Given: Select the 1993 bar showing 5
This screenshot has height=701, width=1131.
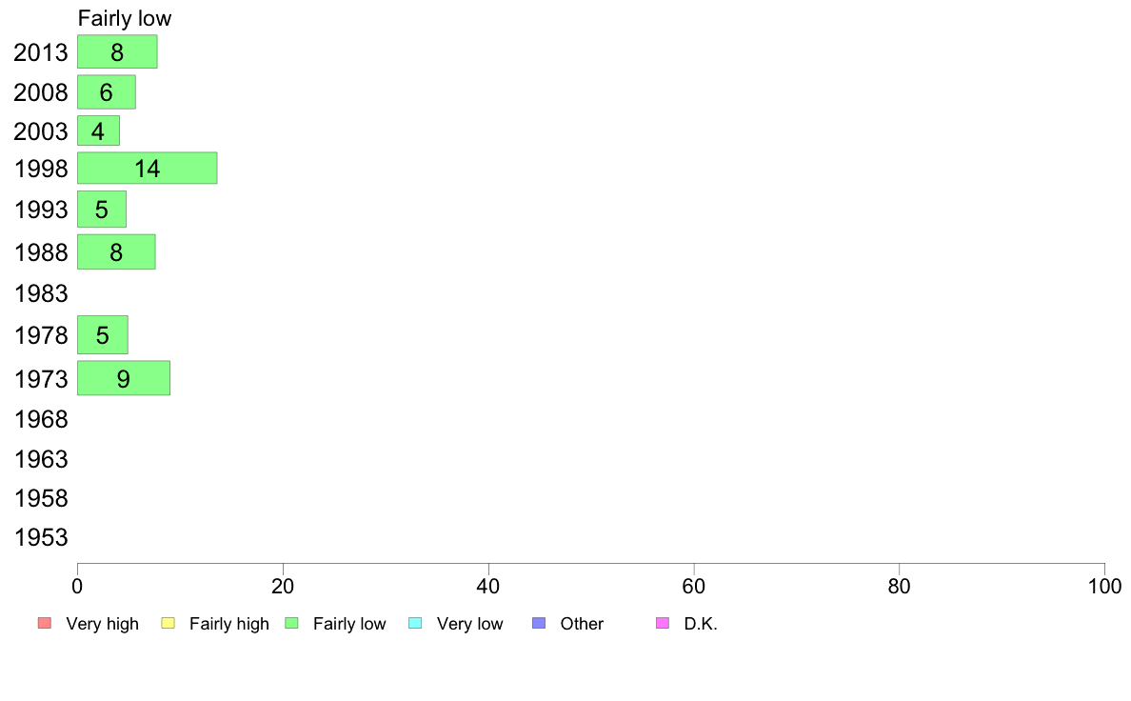Looking at the screenshot, I should pyautogui.click(x=102, y=210).
